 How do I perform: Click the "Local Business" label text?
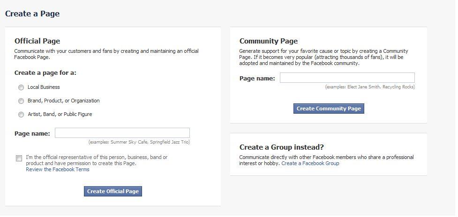pyautogui.click(x=44, y=87)
